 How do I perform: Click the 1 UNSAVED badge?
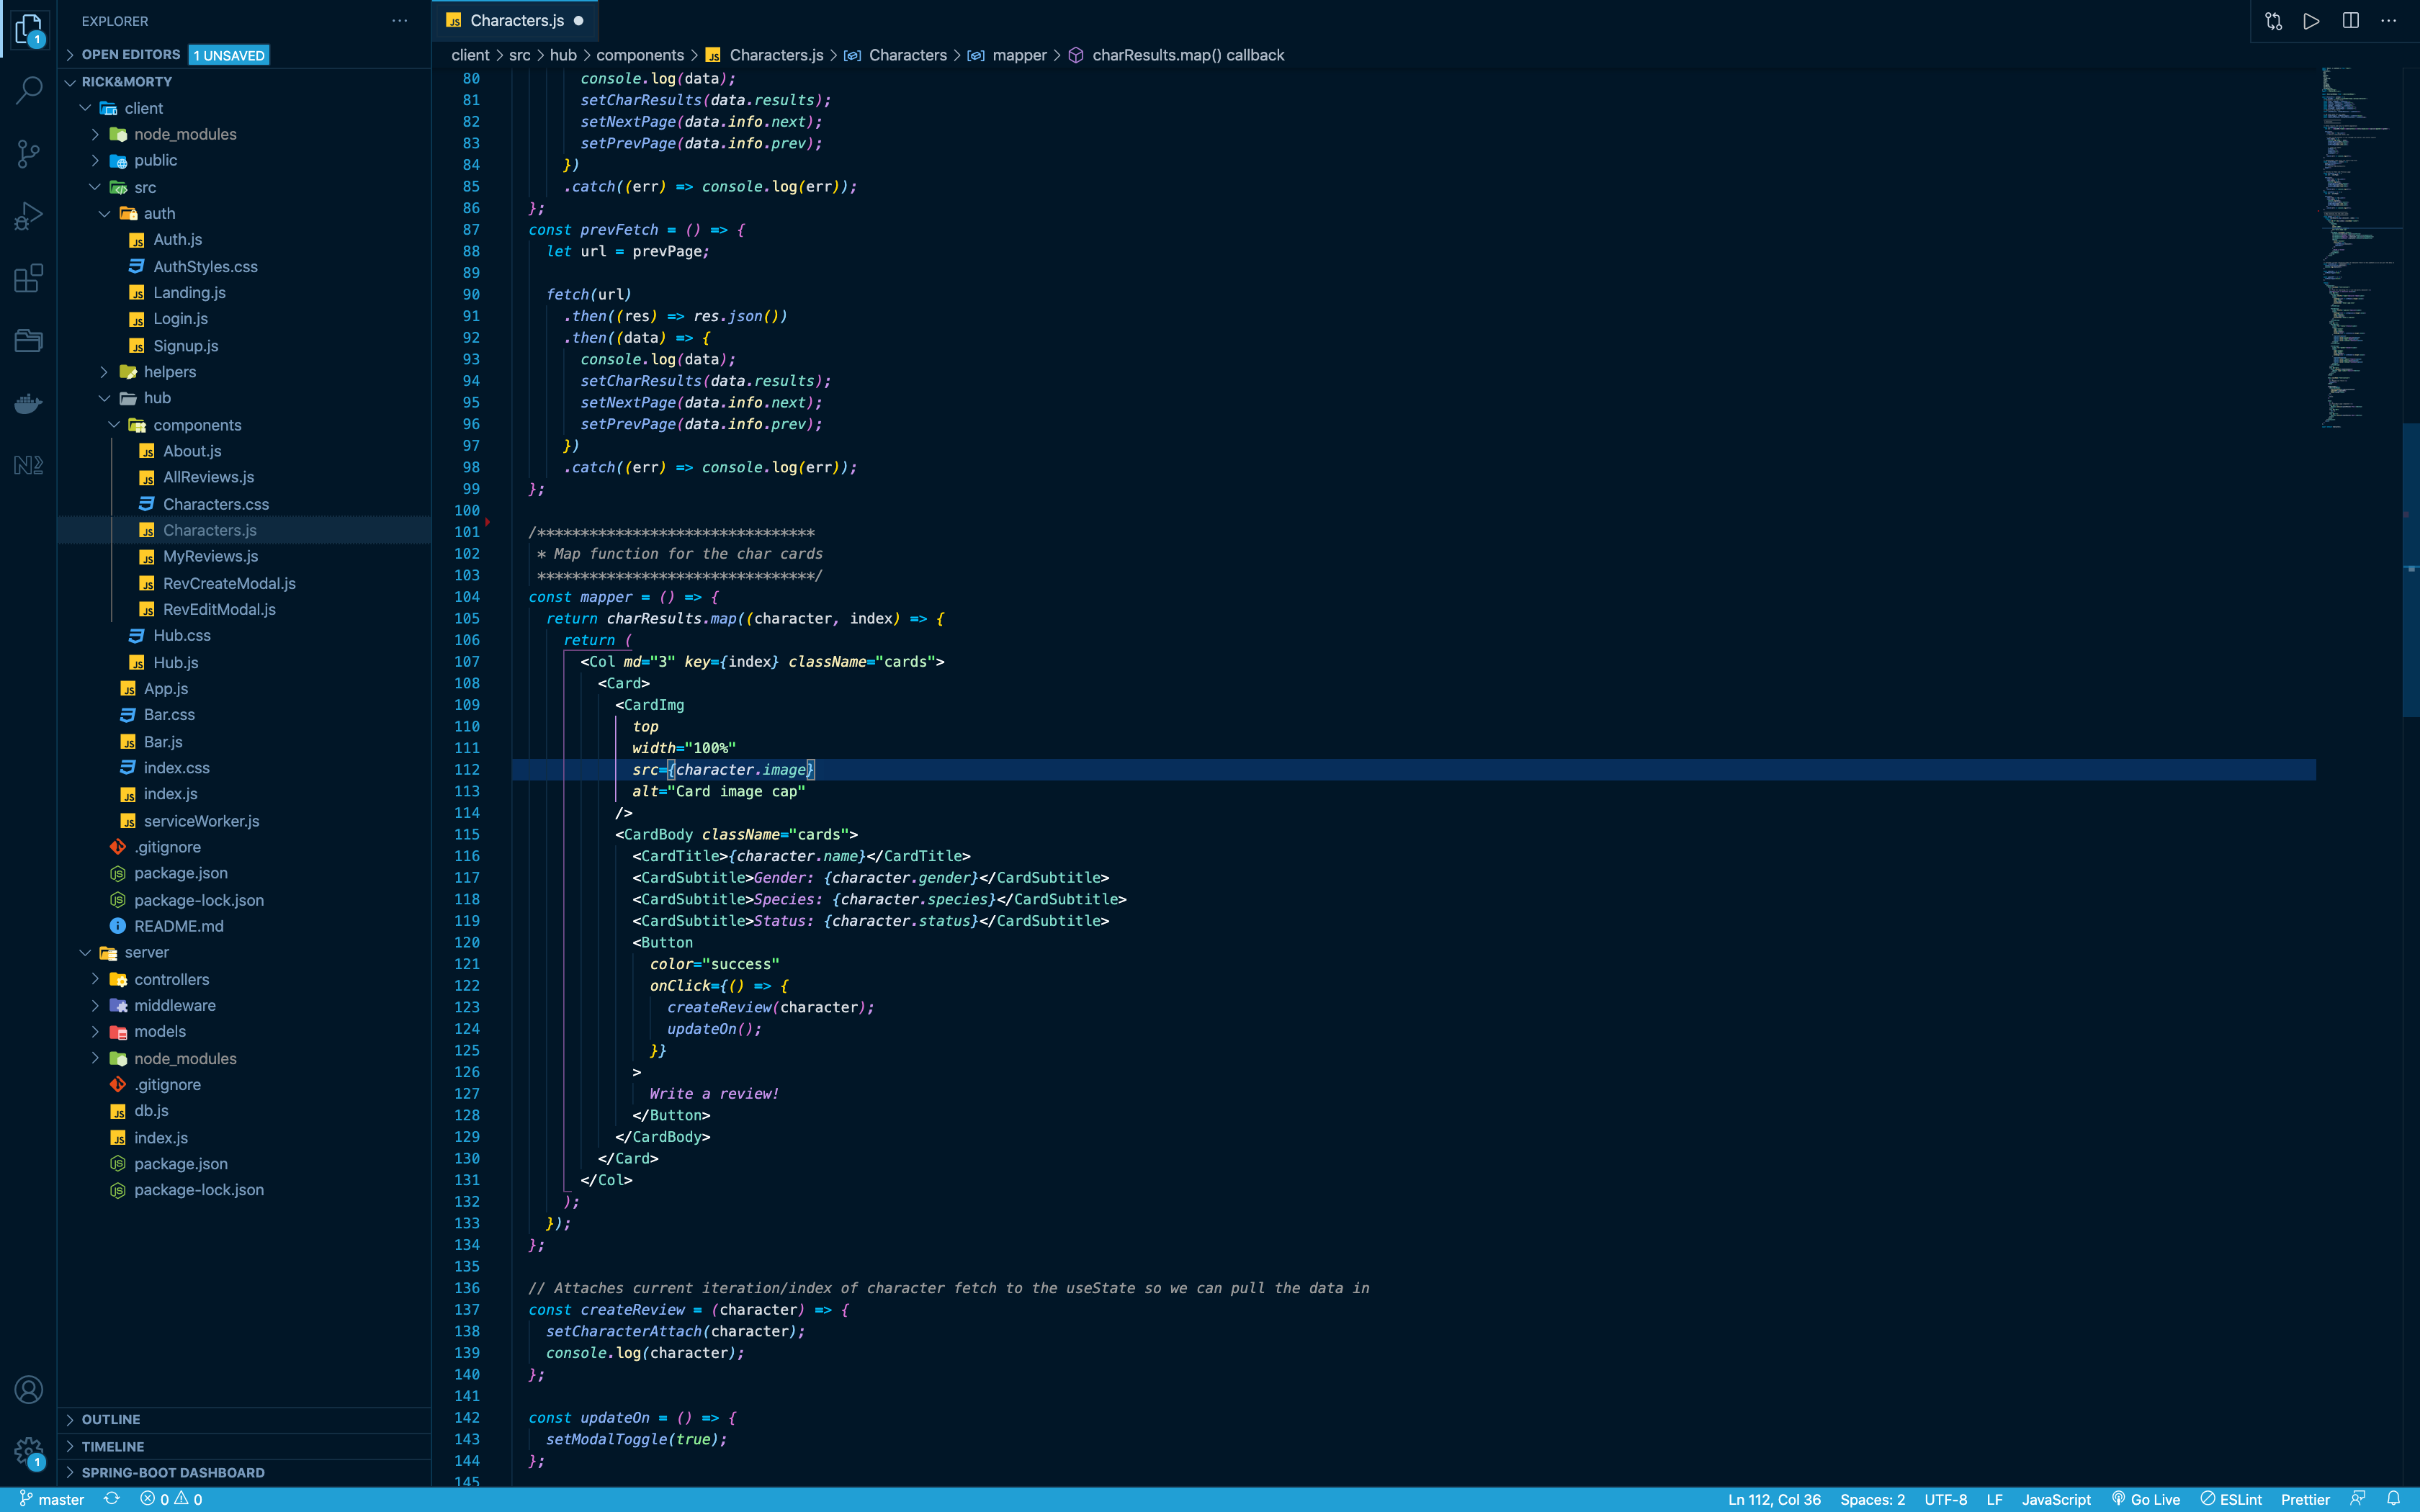pyautogui.click(x=229, y=55)
